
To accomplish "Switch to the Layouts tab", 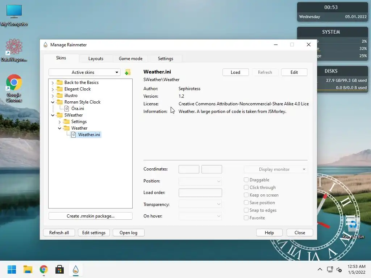I will click(x=96, y=59).
